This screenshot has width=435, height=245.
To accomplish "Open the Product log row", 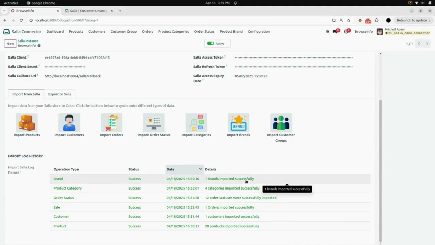I will 210,226.
